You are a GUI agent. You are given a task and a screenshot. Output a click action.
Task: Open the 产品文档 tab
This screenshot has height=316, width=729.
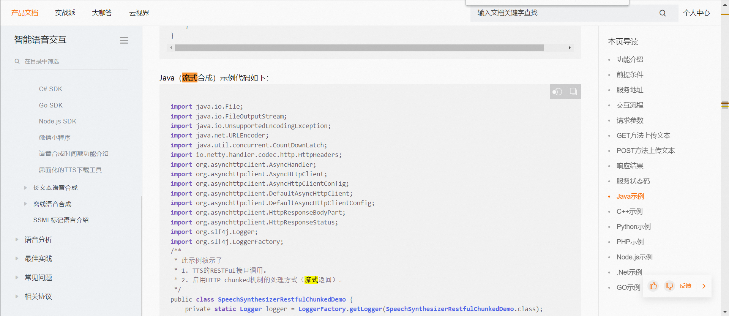tap(25, 13)
